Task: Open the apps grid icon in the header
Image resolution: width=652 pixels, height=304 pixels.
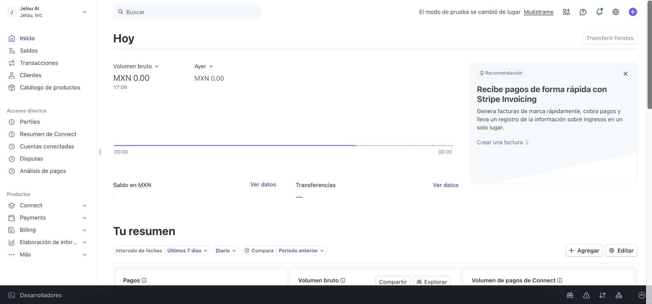Action: pyautogui.click(x=567, y=12)
